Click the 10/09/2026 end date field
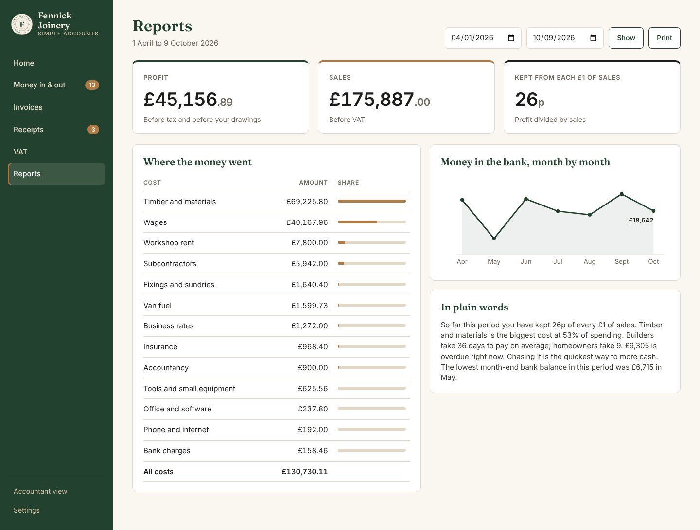 pyautogui.click(x=565, y=38)
